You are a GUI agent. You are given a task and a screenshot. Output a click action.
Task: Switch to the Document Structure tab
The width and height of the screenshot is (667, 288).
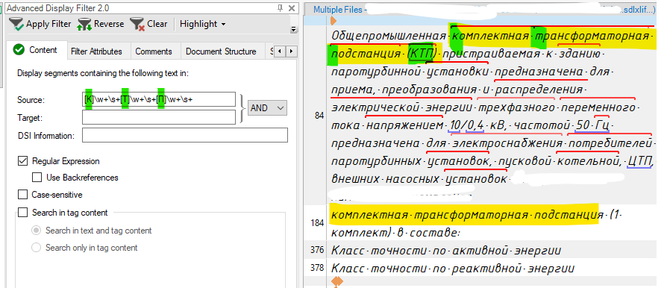pos(221,51)
